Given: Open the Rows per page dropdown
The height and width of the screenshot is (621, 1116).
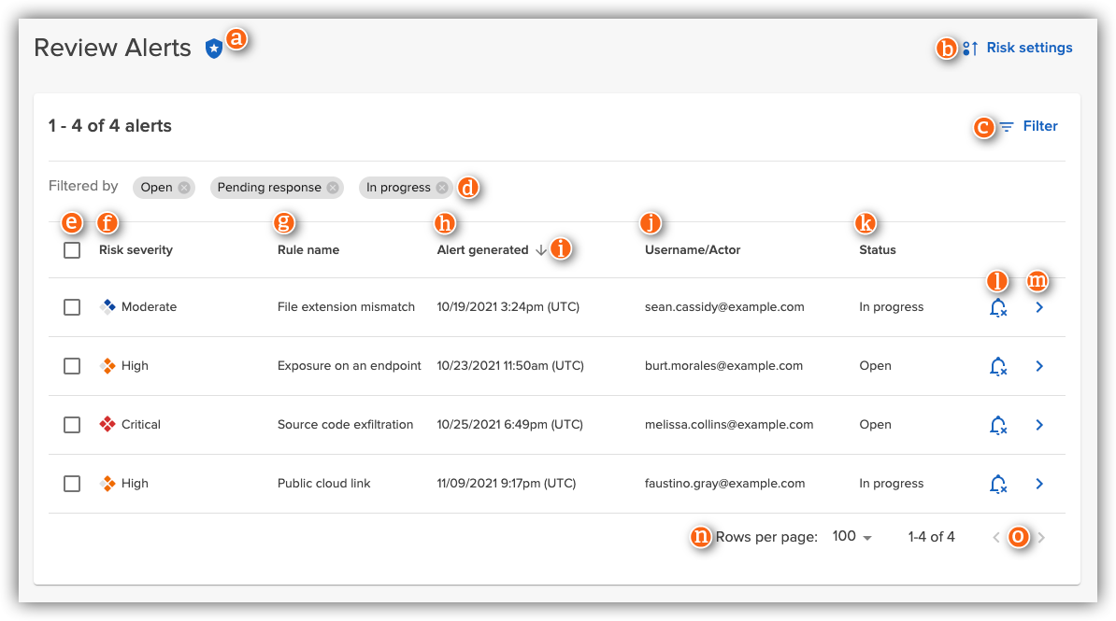Looking at the screenshot, I should click(851, 536).
